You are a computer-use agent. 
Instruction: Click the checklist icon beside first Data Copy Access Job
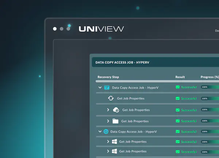pos(107,88)
